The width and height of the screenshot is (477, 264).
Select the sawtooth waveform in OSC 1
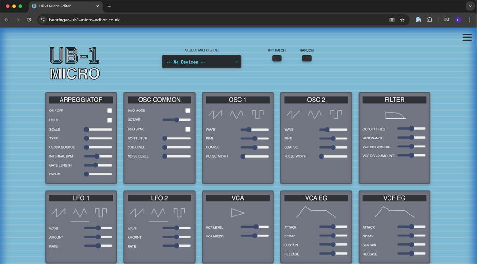point(215,114)
